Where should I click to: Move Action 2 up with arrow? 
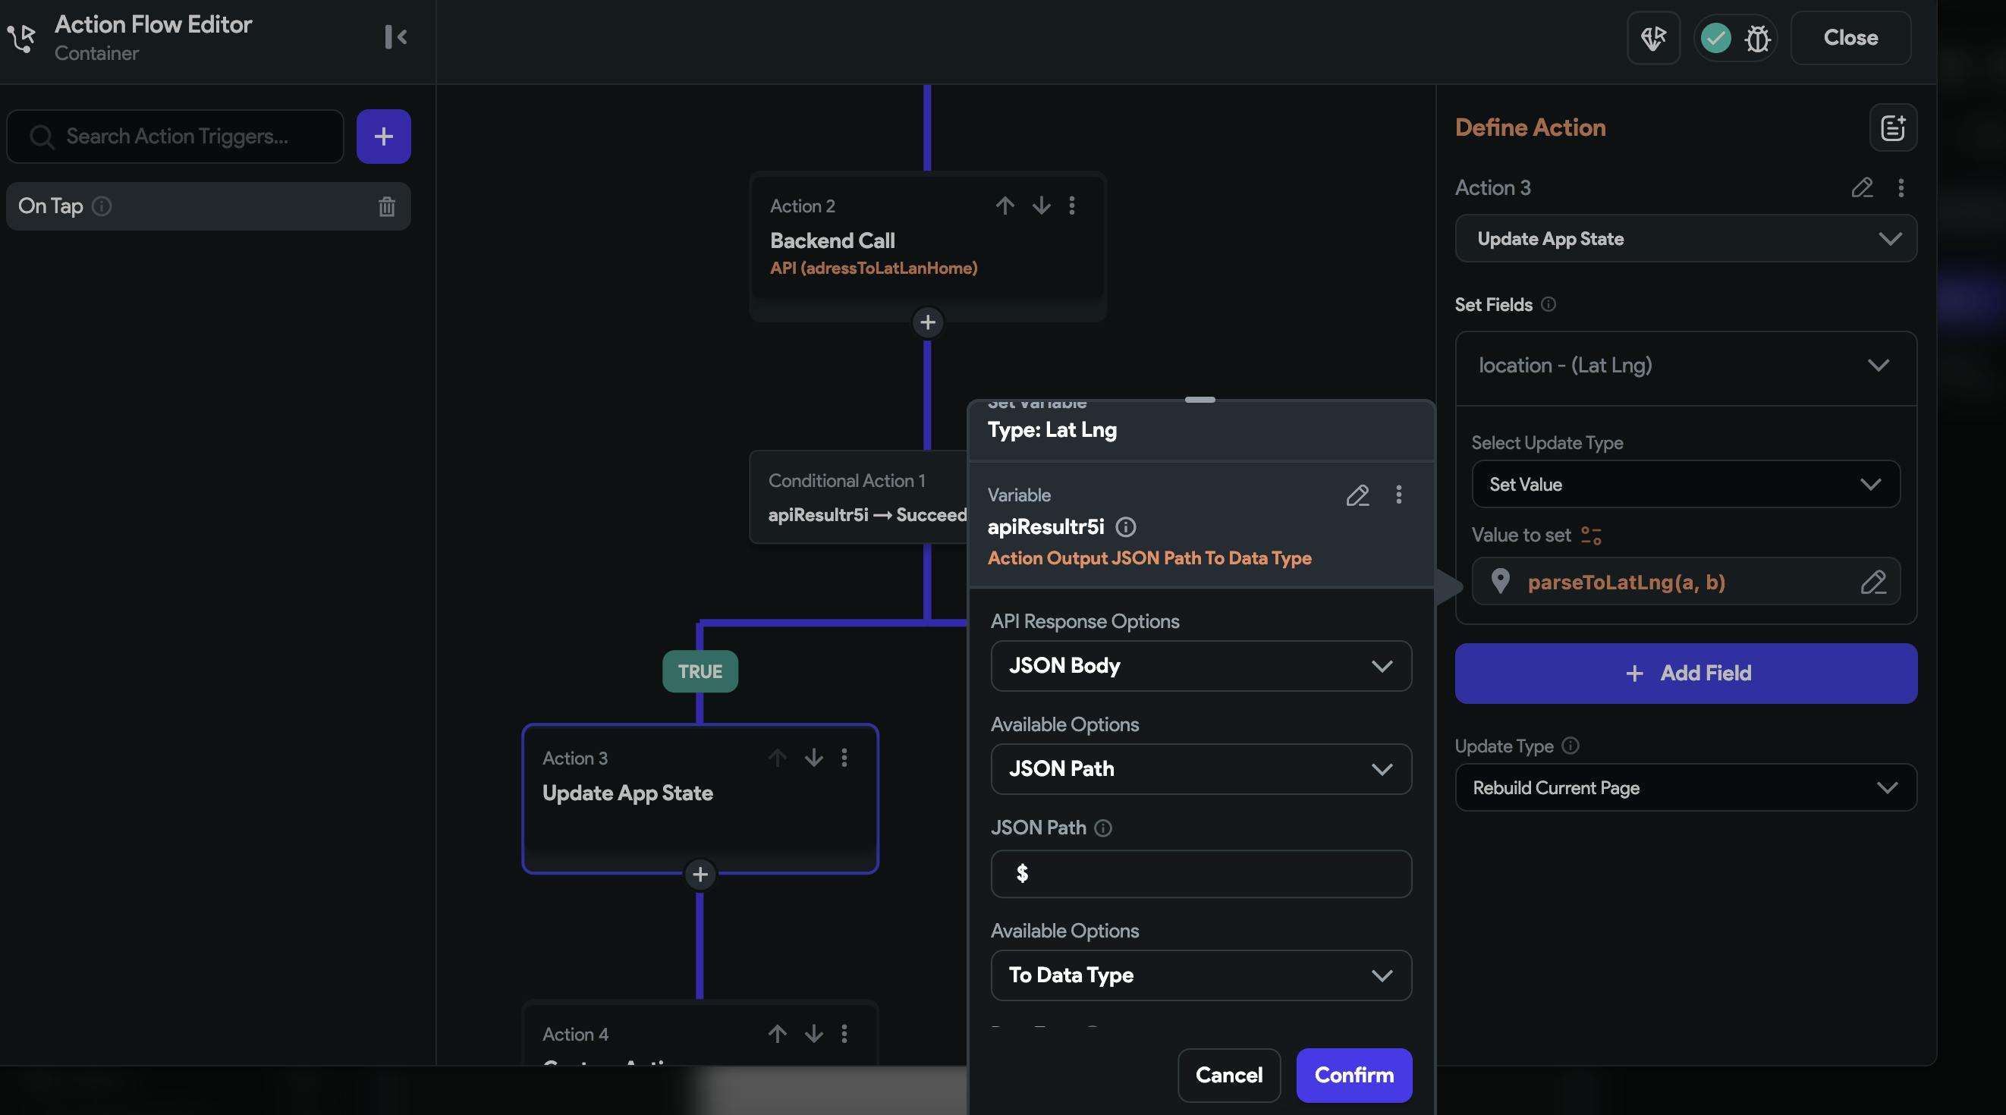(1005, 206)
